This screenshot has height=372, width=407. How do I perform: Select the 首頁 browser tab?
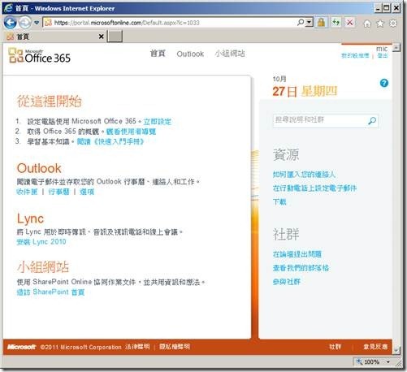[x=55, y=37]
